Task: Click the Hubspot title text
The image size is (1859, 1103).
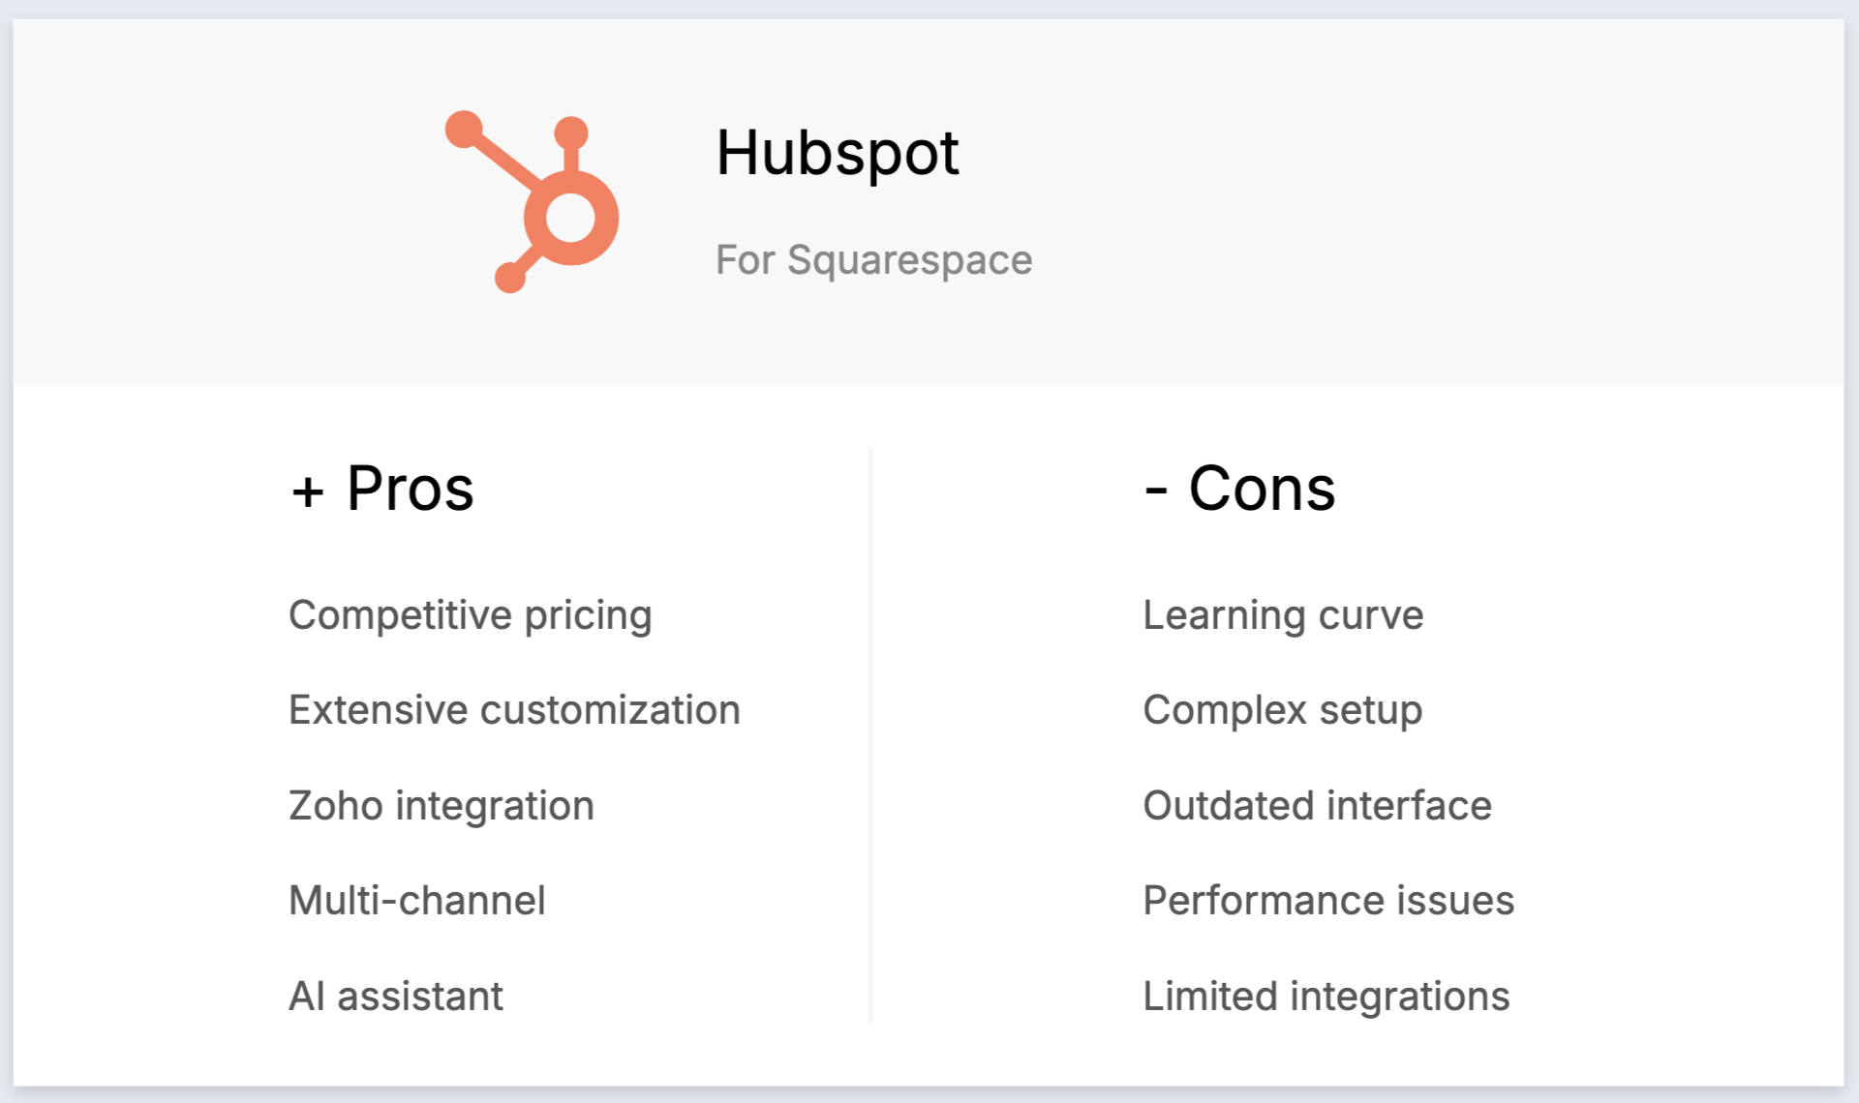Action: coord(837,153)
